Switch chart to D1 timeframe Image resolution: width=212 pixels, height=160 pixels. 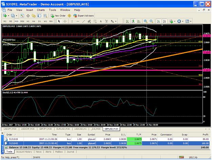pos(39,21)
